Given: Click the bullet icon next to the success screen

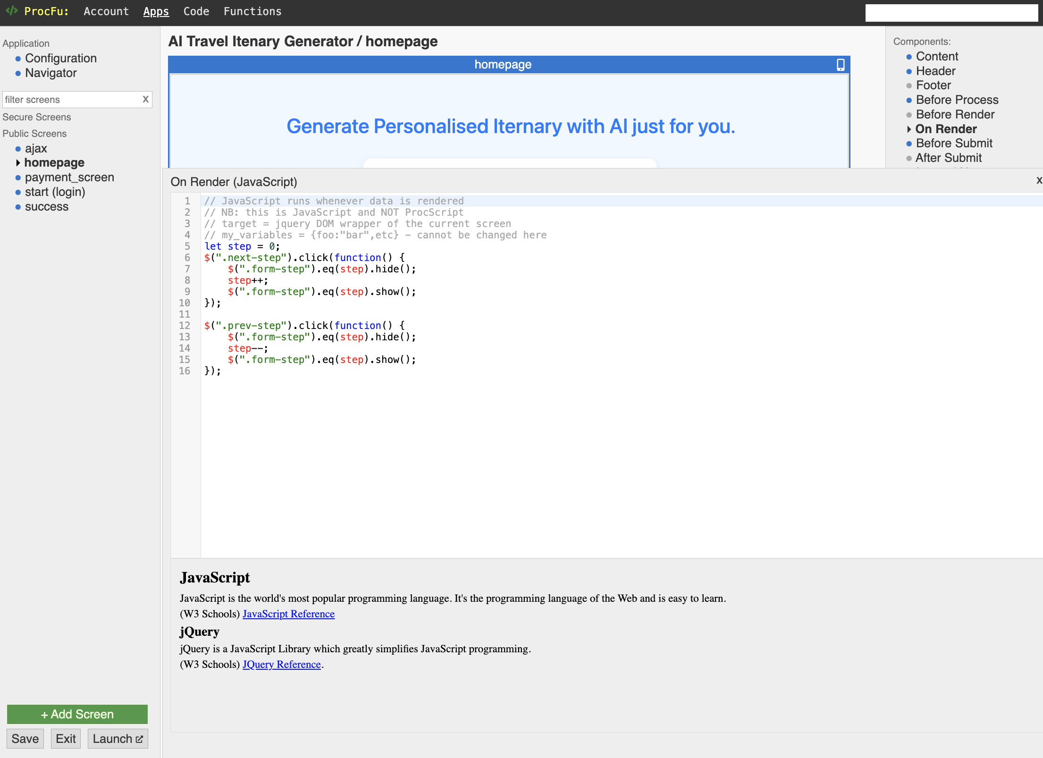Looking at the screenshot, I should (18, 207).
